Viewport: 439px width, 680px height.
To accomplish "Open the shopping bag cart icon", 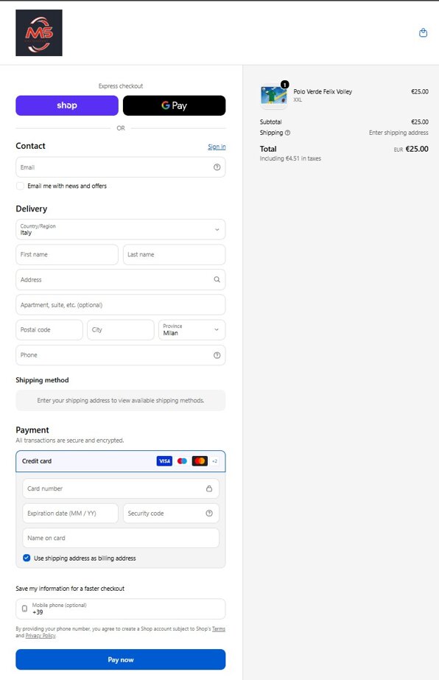I will pos(423,32).
